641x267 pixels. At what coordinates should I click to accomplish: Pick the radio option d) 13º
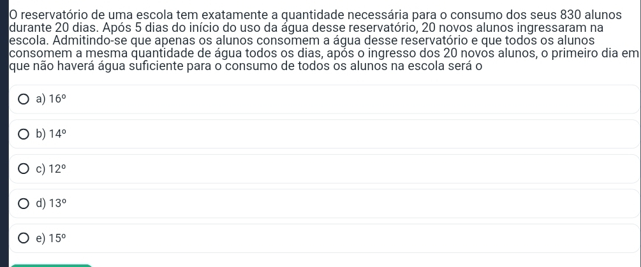click(24, 203)
